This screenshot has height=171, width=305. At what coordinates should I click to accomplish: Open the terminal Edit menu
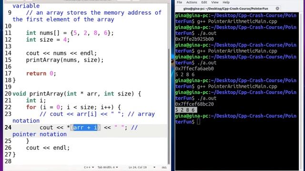(204, 2)
